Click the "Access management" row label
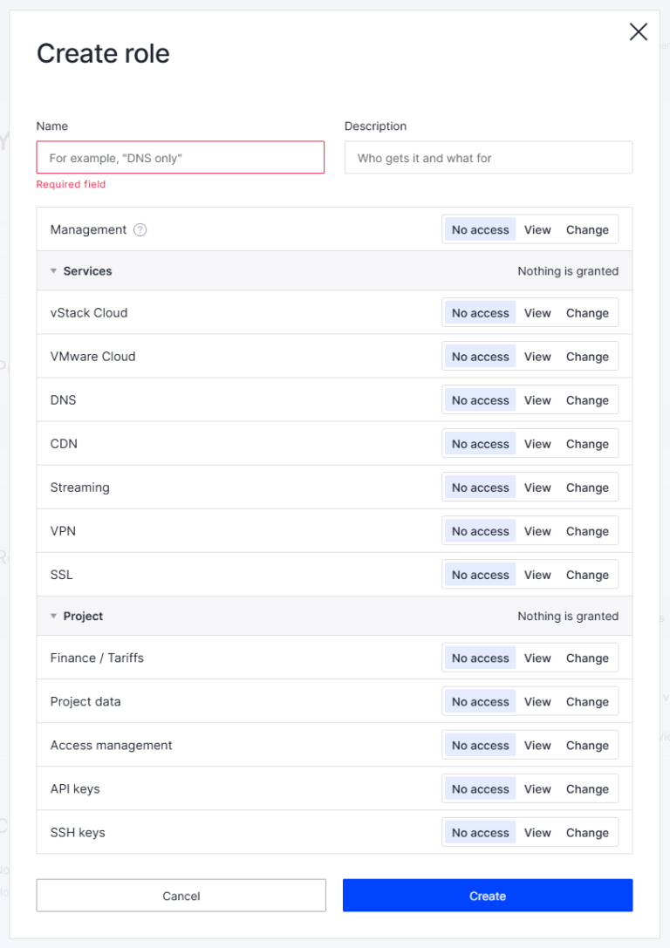Image resolution: width=670 pixels, height=948 pixels. pyautogui.click(x=112, y=745)
